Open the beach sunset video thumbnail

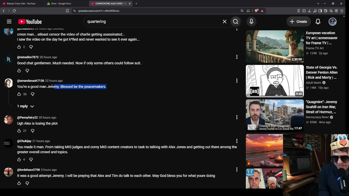pos(264,150)
